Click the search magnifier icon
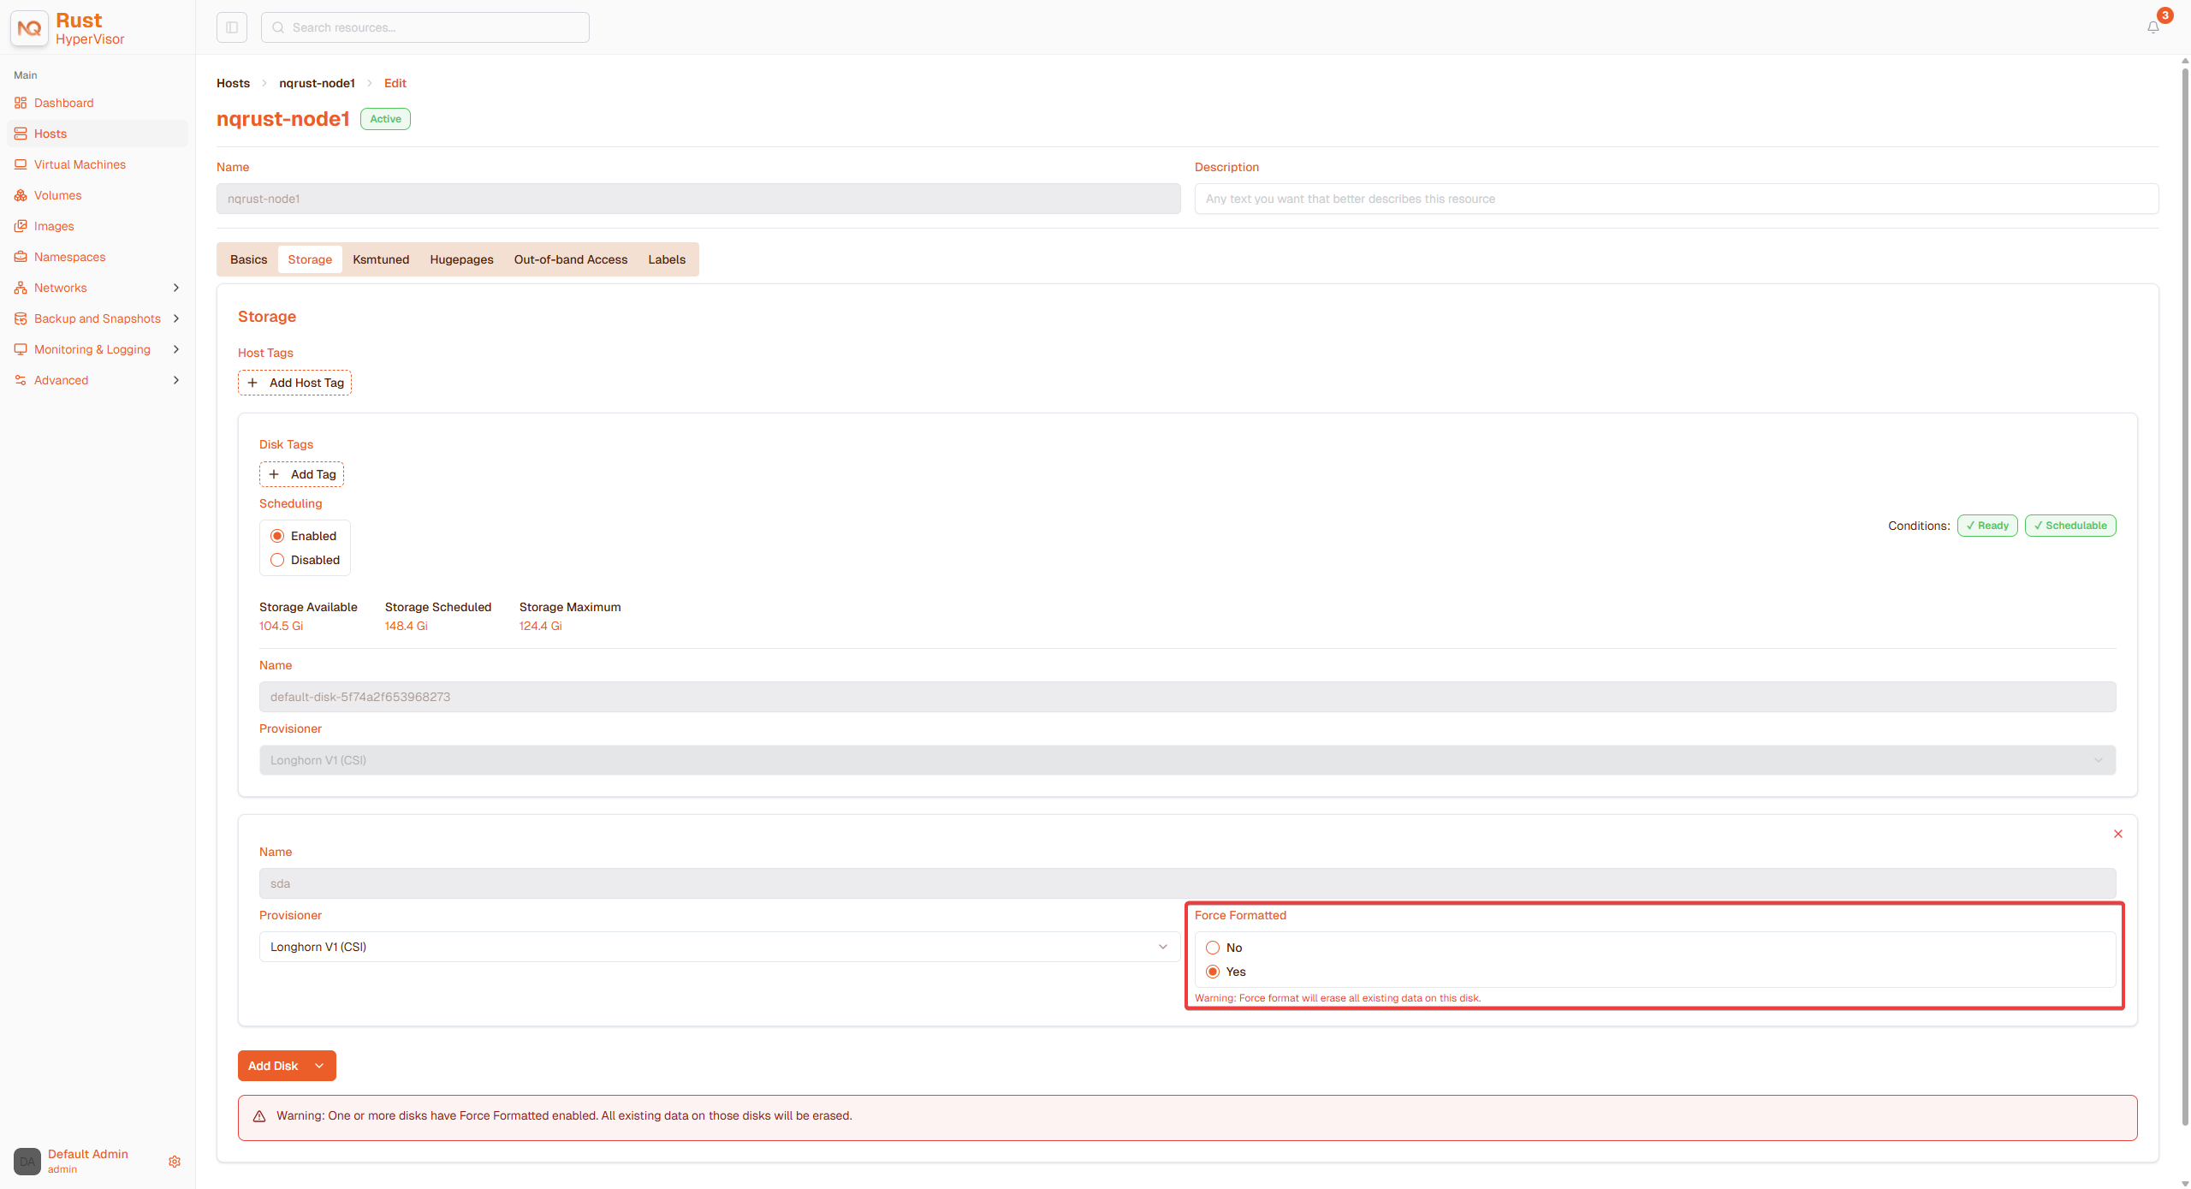 [x=278, y=27]
